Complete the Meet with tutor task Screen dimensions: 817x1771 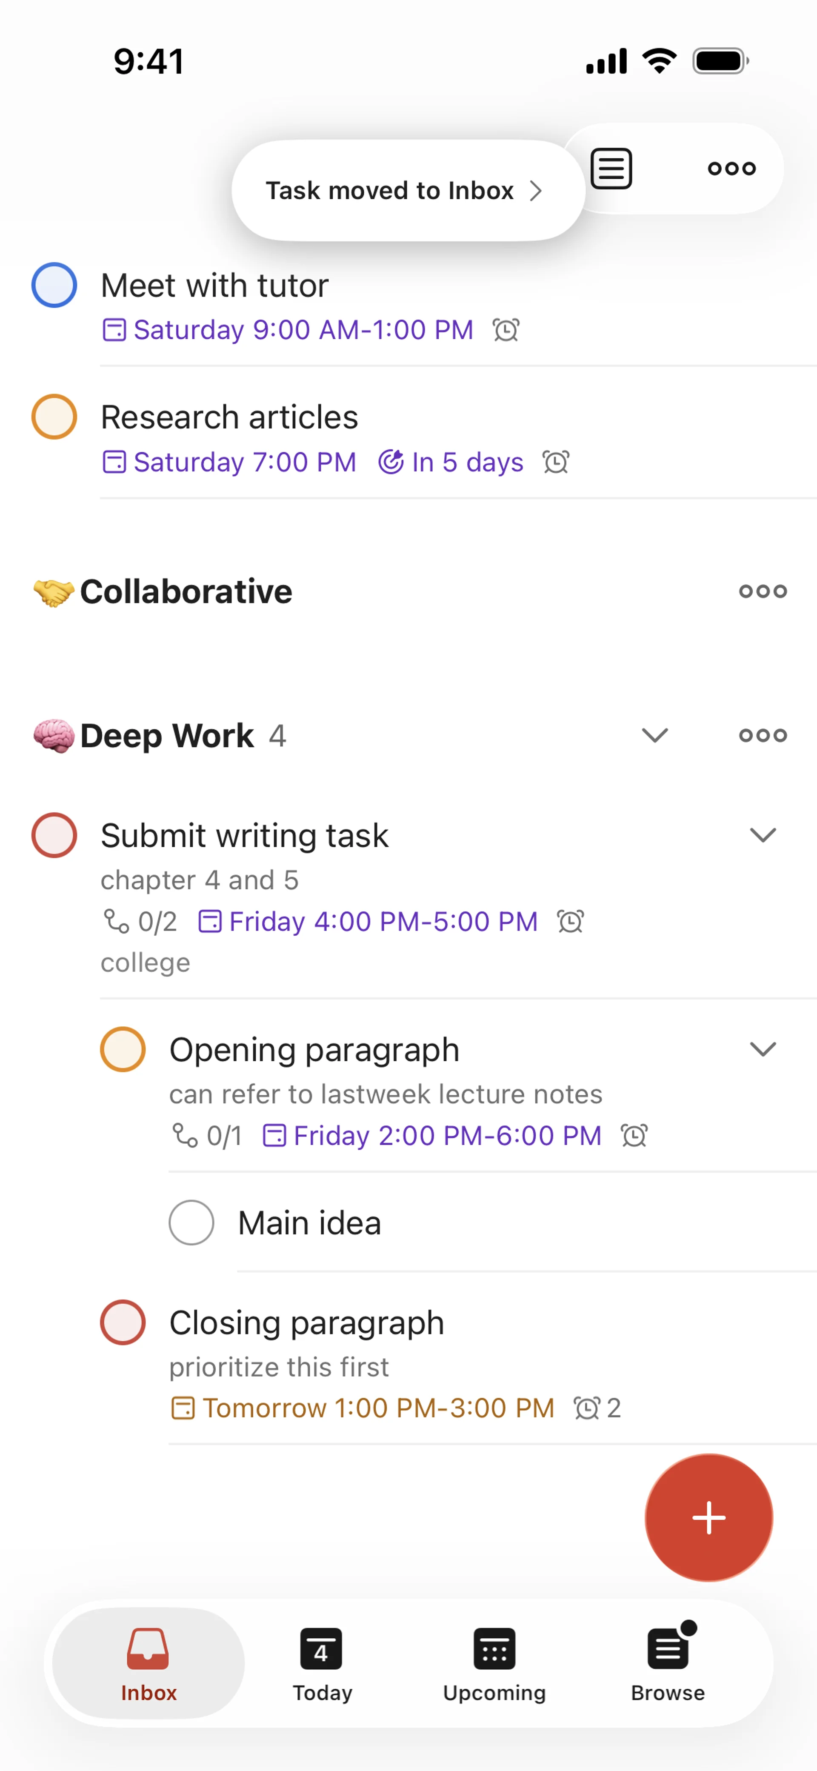54,286
